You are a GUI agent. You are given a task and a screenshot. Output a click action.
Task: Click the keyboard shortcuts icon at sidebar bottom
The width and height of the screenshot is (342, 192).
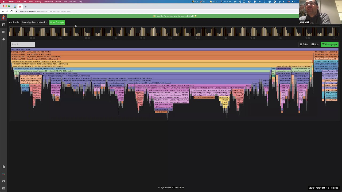pos(3,188)
